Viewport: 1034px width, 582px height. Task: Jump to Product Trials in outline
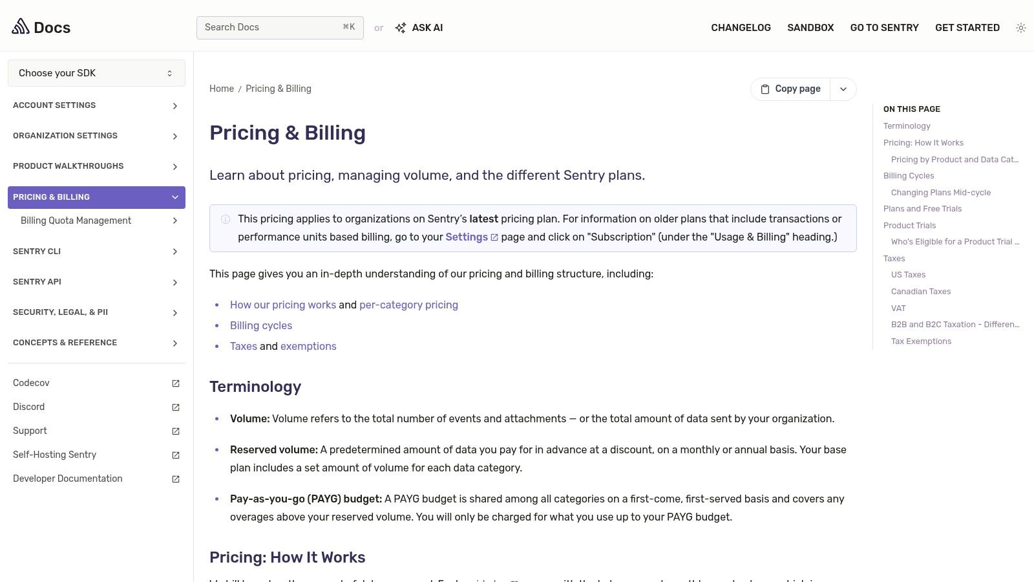click(x=909, y=226)
